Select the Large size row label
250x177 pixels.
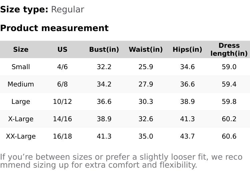pos(21,102)
